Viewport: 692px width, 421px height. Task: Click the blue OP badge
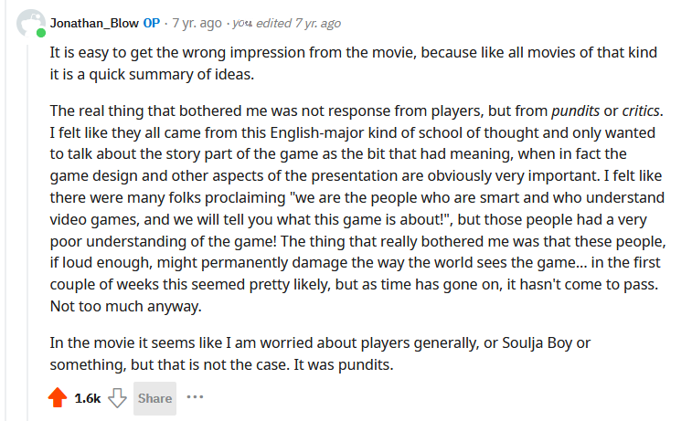[152, 23]
